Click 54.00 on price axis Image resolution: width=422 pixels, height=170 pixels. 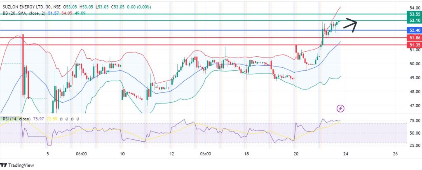pos(415,8)
